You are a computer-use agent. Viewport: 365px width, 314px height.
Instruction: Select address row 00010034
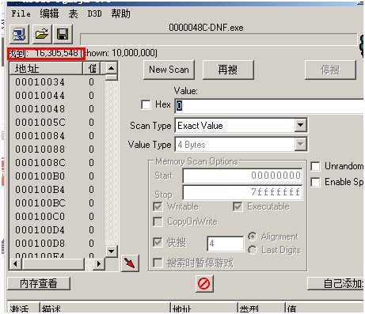point(57,82)
